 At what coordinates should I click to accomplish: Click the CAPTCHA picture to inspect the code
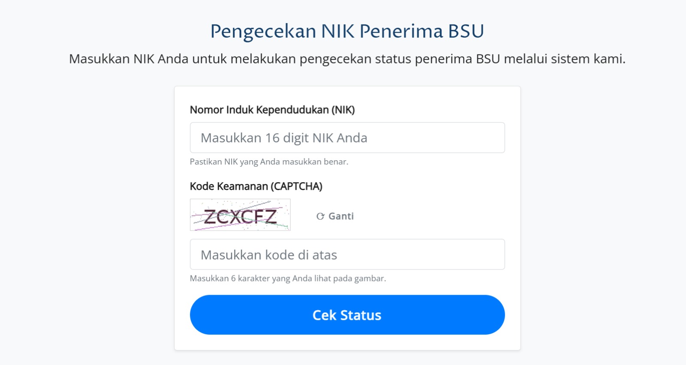coord(240,215)
